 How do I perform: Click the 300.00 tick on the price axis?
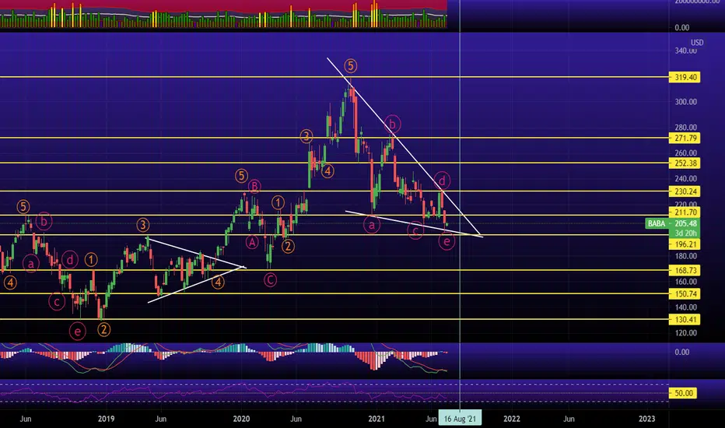coord(685,102)
